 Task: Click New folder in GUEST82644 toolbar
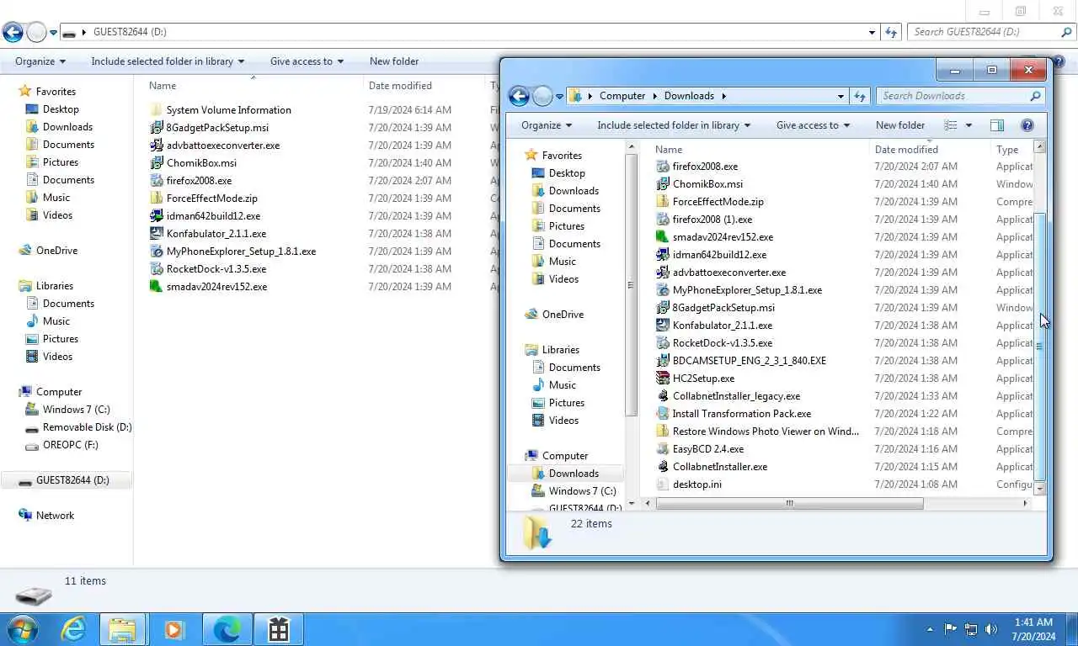[x=394, y=61]
